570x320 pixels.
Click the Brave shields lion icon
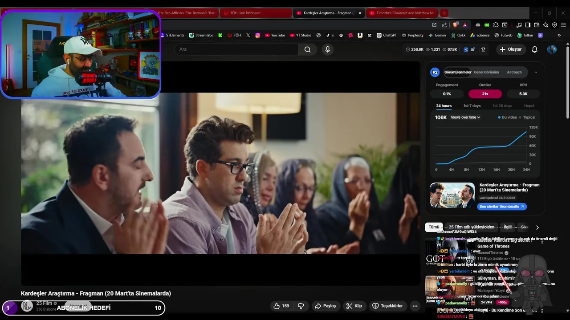(455, 25)
